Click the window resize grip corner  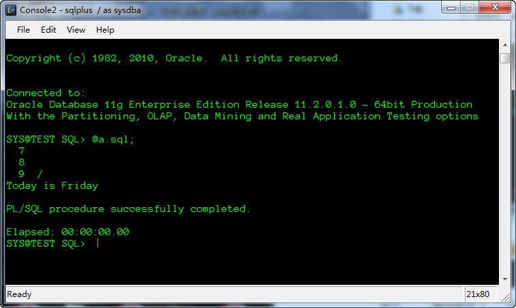[x=505, y=298]
